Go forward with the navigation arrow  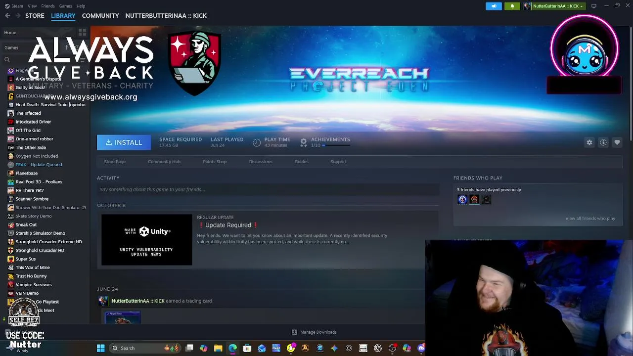pyautogui.click(x=18, y=16)
